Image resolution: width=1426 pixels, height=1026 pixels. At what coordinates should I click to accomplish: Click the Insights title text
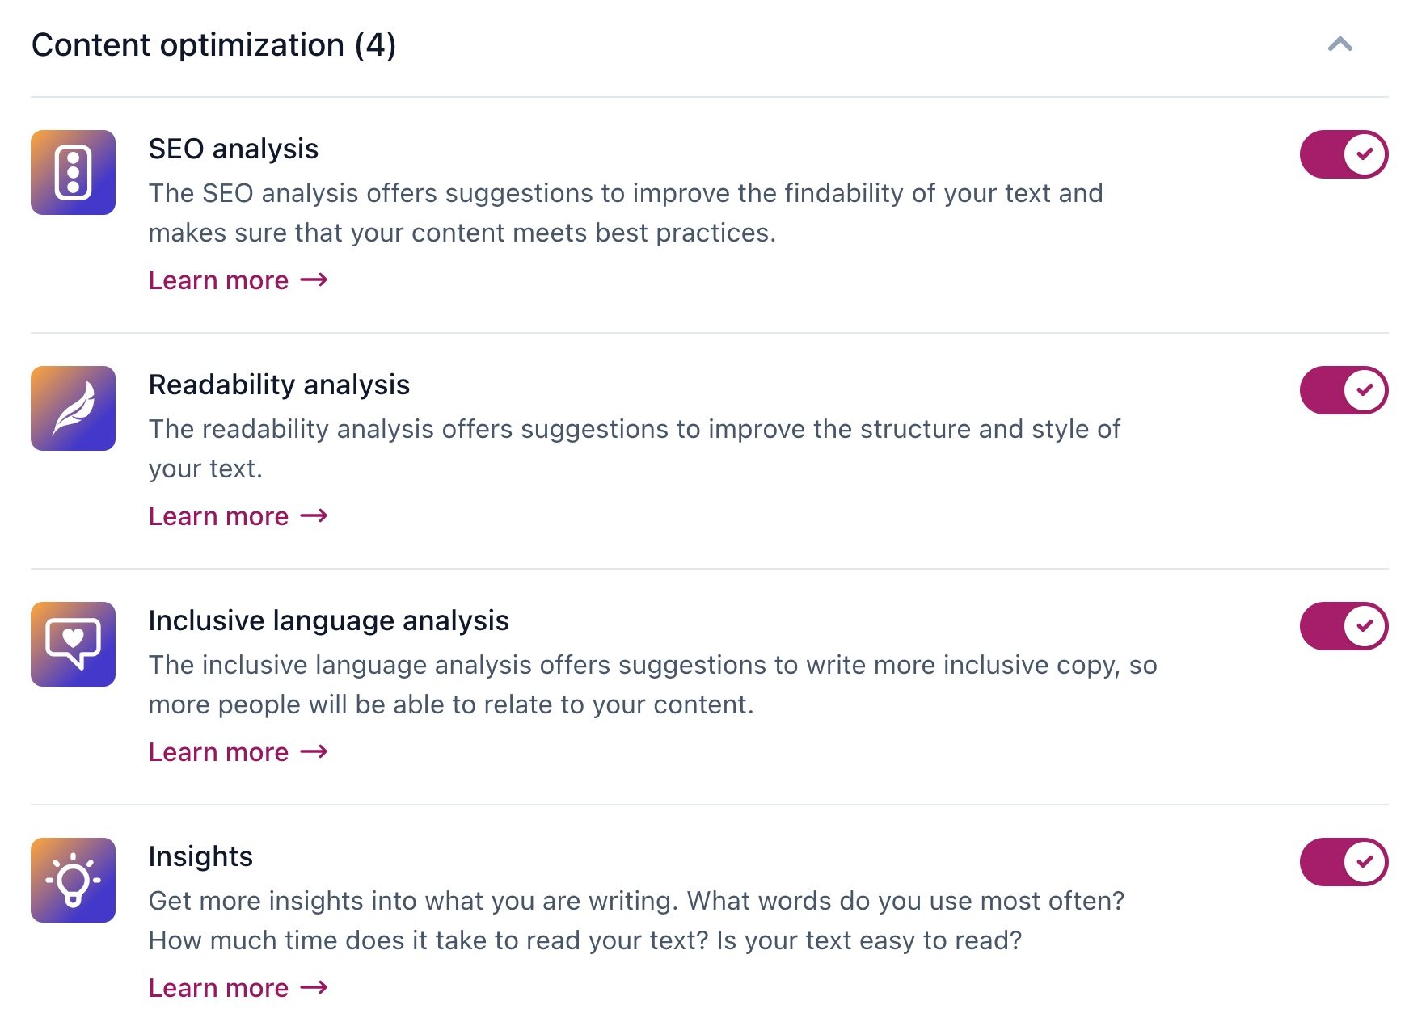pyautogui.click(x=200, y=856)
